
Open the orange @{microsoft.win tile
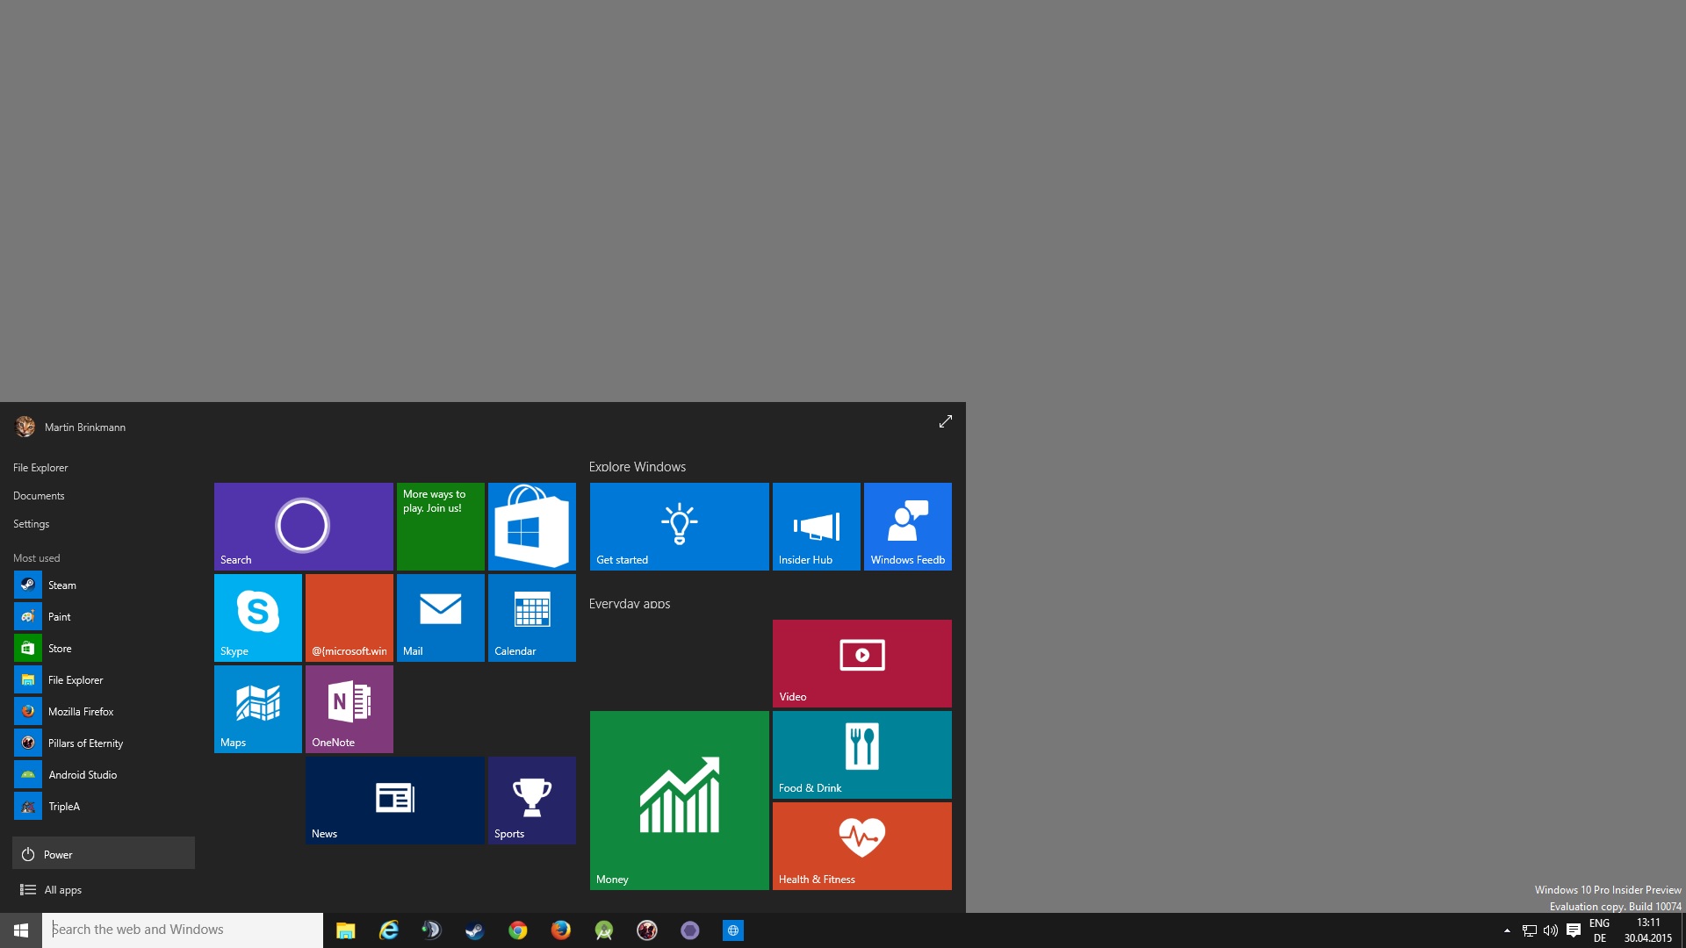coord(349,617)
